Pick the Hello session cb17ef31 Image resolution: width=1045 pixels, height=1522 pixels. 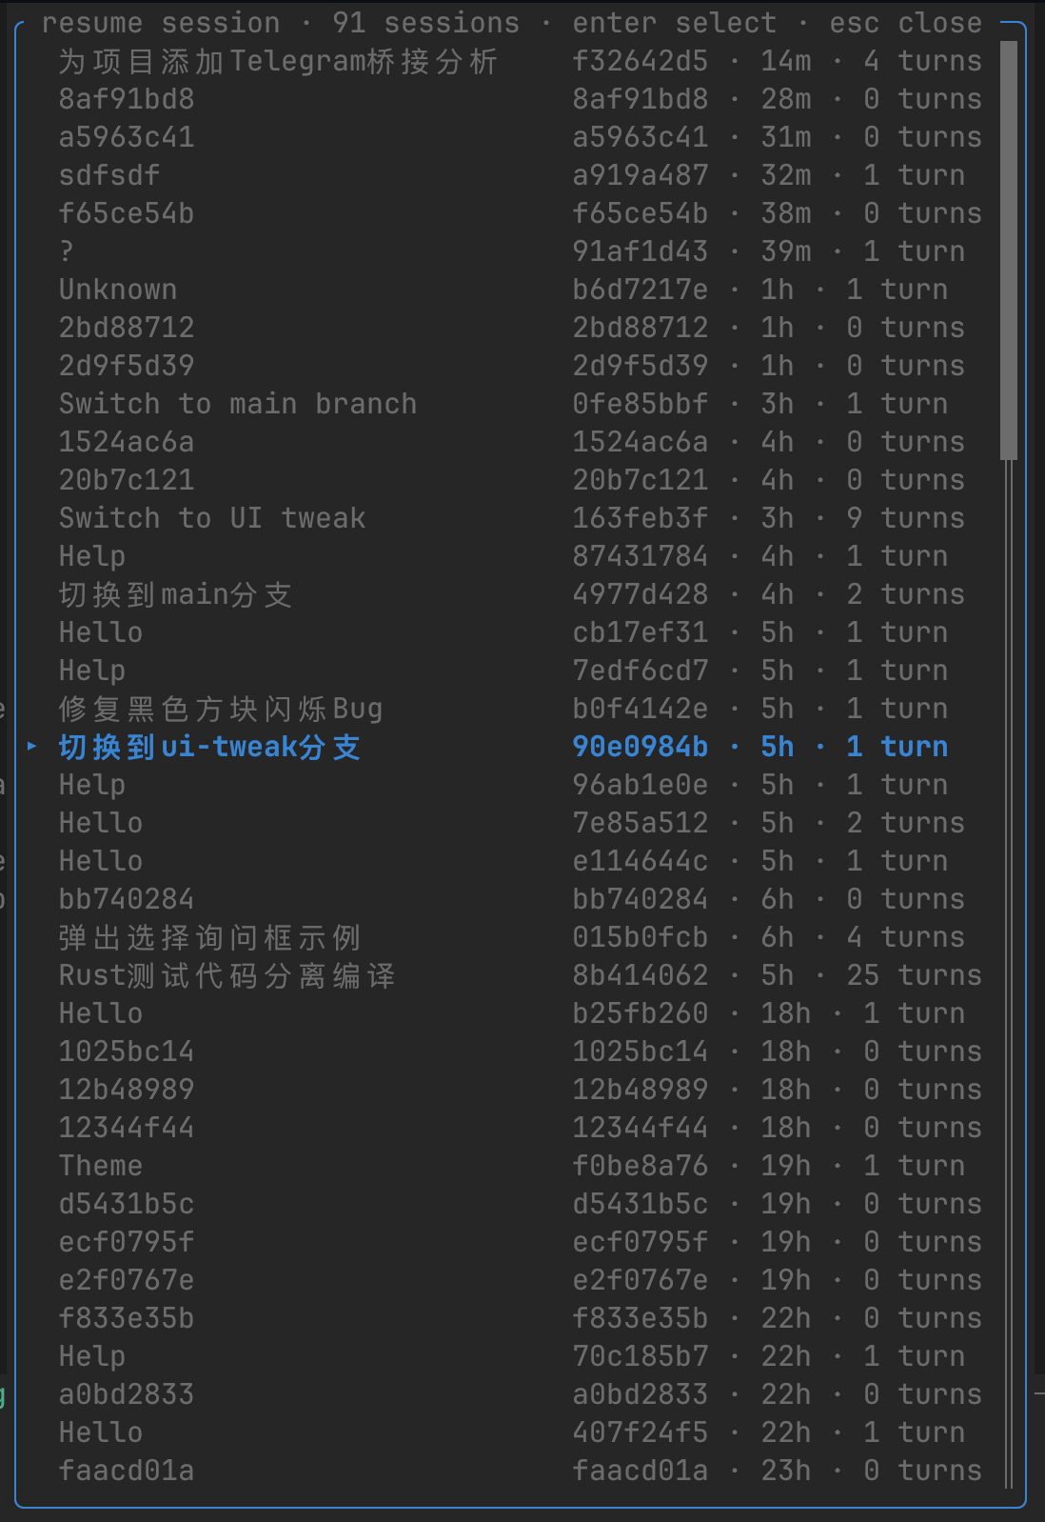point(520,632)
